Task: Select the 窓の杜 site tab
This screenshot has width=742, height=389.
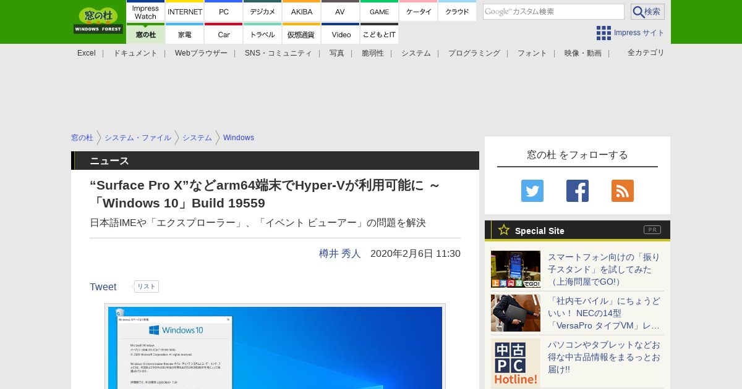Action: (145, 34)
